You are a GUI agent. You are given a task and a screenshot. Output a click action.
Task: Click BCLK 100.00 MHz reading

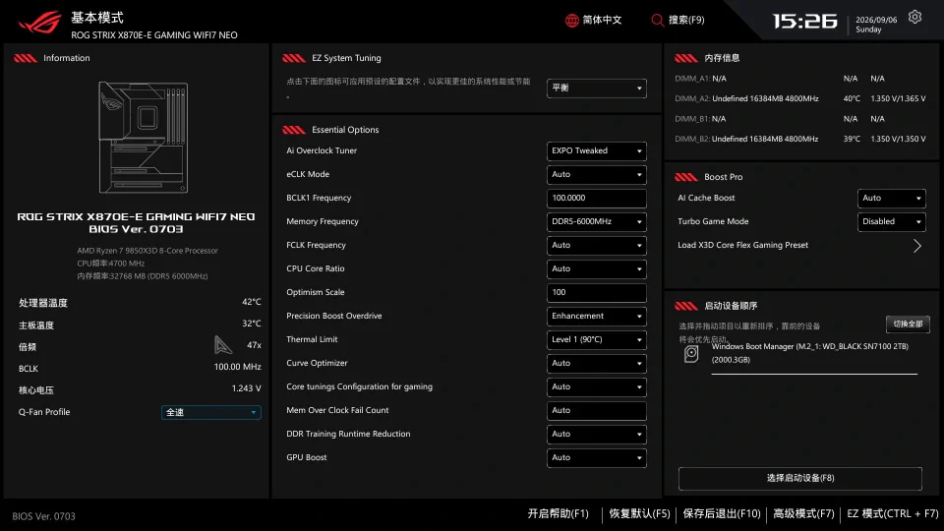[x=140, y=369]
